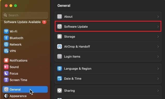The width and height of the screenshot is (165, 99).
Task: Expand the Software Update chevron
Action: point(158,27)
